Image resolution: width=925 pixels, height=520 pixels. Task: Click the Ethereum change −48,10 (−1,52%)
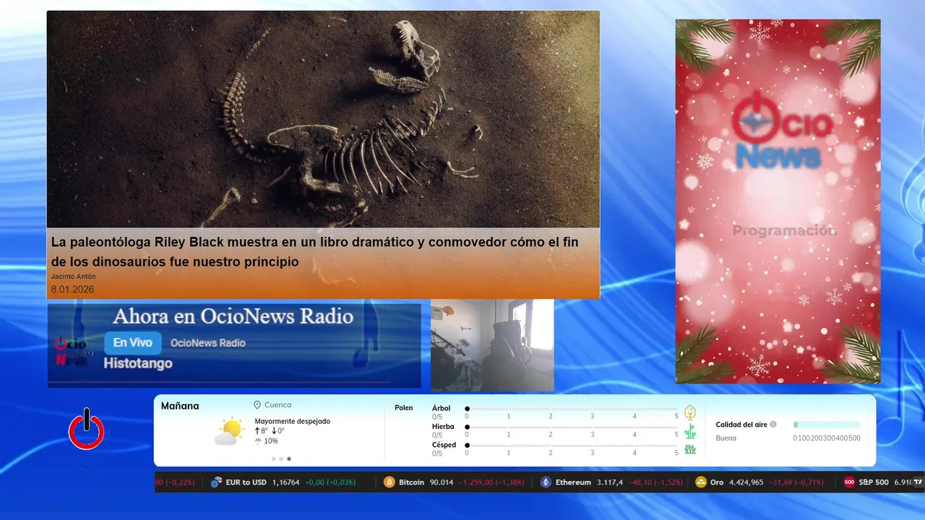tap(655, 482)
